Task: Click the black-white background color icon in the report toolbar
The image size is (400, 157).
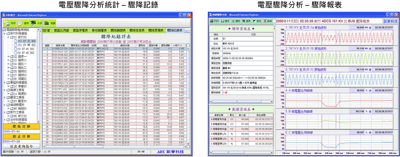Action: pyautogui.click(x=254, y=21)
